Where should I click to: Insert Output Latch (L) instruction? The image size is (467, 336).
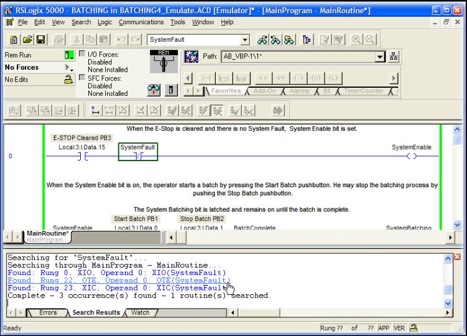[x=333, y=78]
